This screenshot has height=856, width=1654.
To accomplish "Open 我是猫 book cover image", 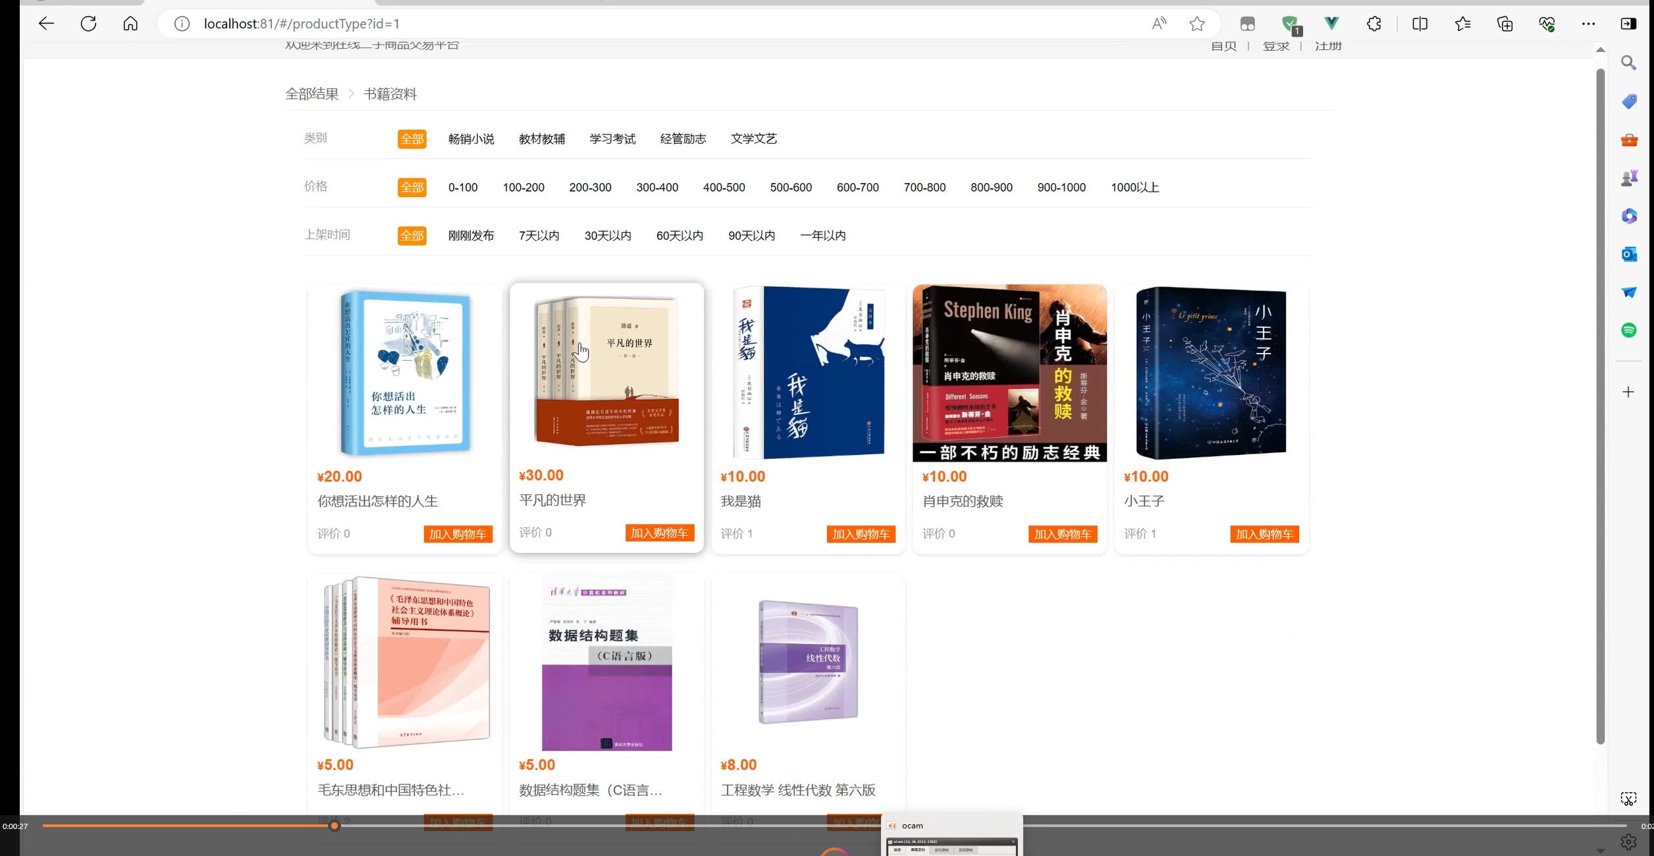I will [x=809, y=373].
